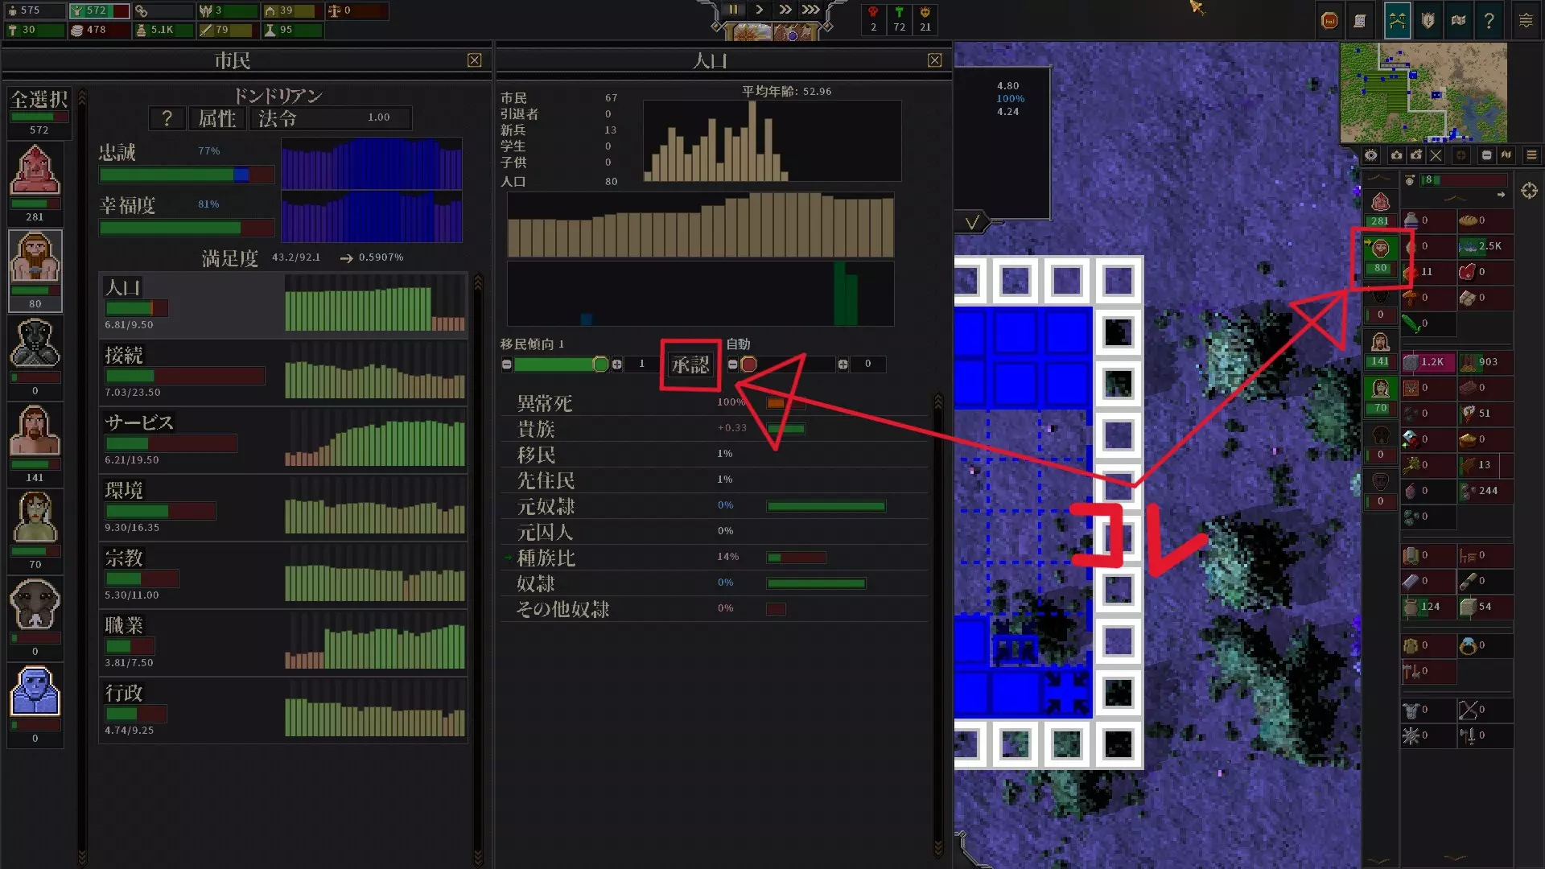This screenshot has height=869, width=1545.
Task: Open the 属性 attributes tab
Action: 216,118
